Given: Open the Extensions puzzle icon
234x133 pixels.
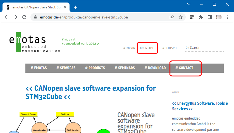Looking at the screenshot, I should click(201, 17).
